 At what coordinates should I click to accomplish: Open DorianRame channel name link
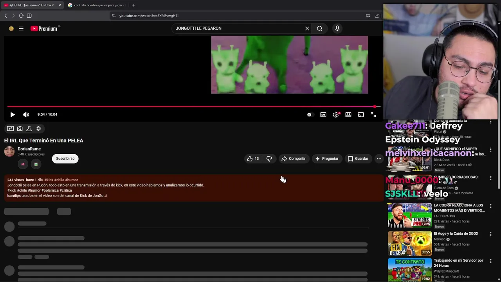[29, 149]
